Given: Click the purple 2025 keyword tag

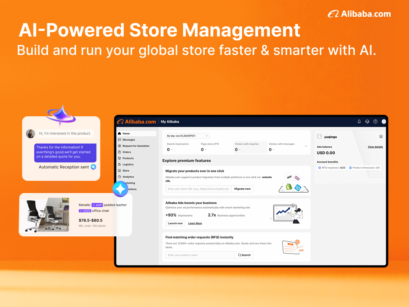Looking at the screenshot, I should [x=85, y=211].
